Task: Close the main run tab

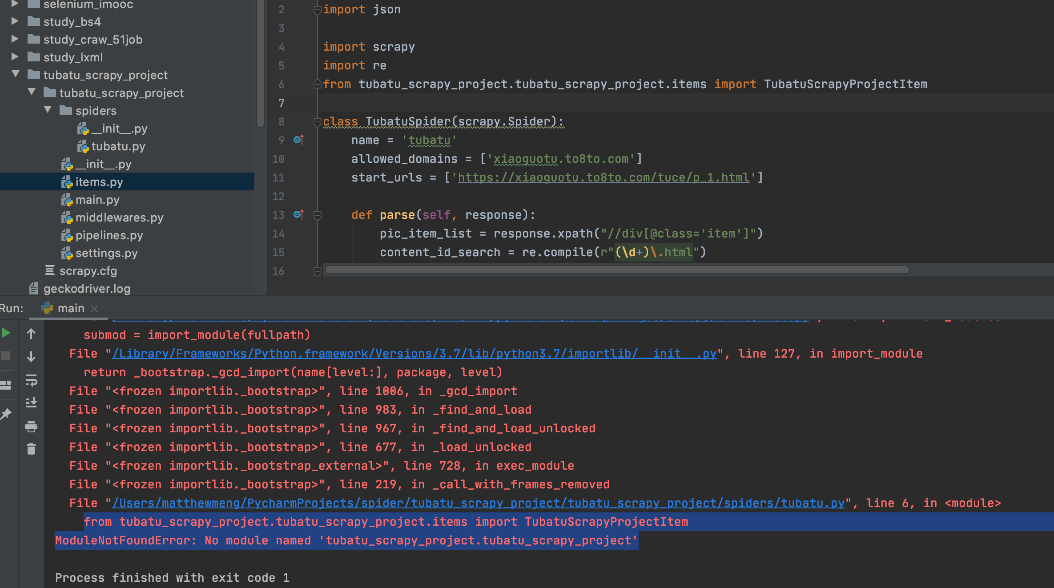Action: click(x=94, y=308)
